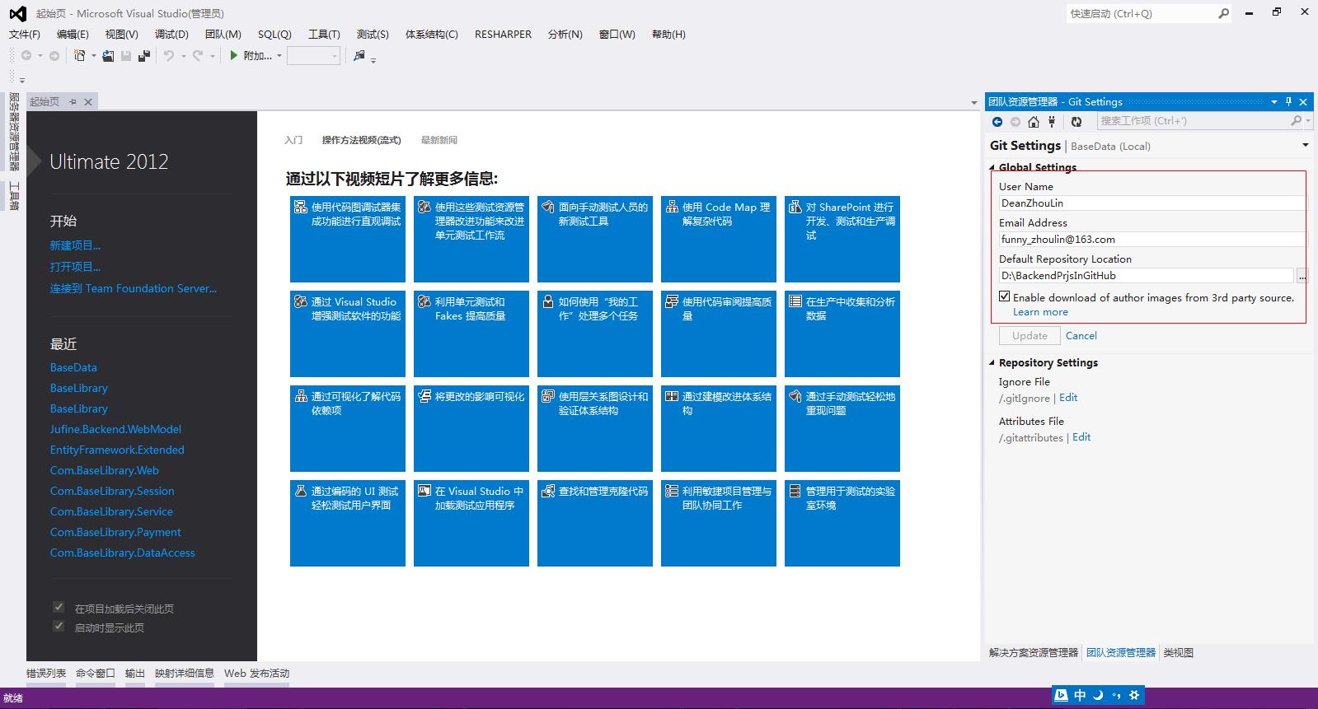The image size is (1318, 709).
Task: Open the 使用 Code Map 理解复杂代码 video tile
Action: tap(719, 239)
